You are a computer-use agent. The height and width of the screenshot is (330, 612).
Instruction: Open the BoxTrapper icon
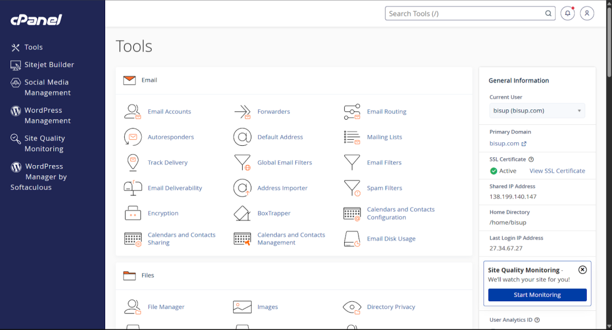coord(242,213)
